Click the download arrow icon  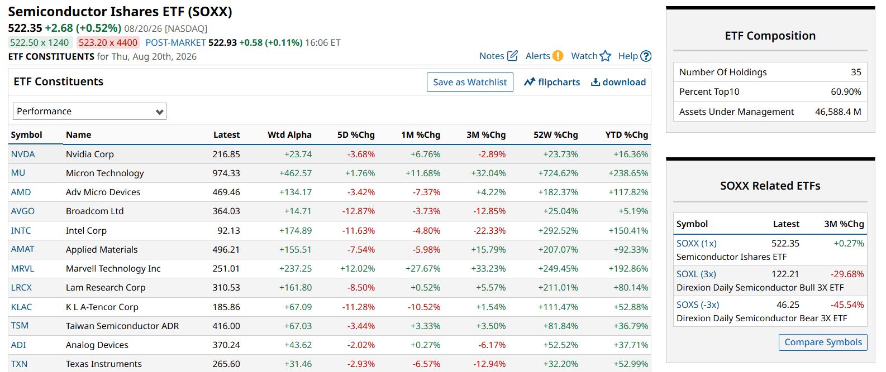click(x=596, y=82)
